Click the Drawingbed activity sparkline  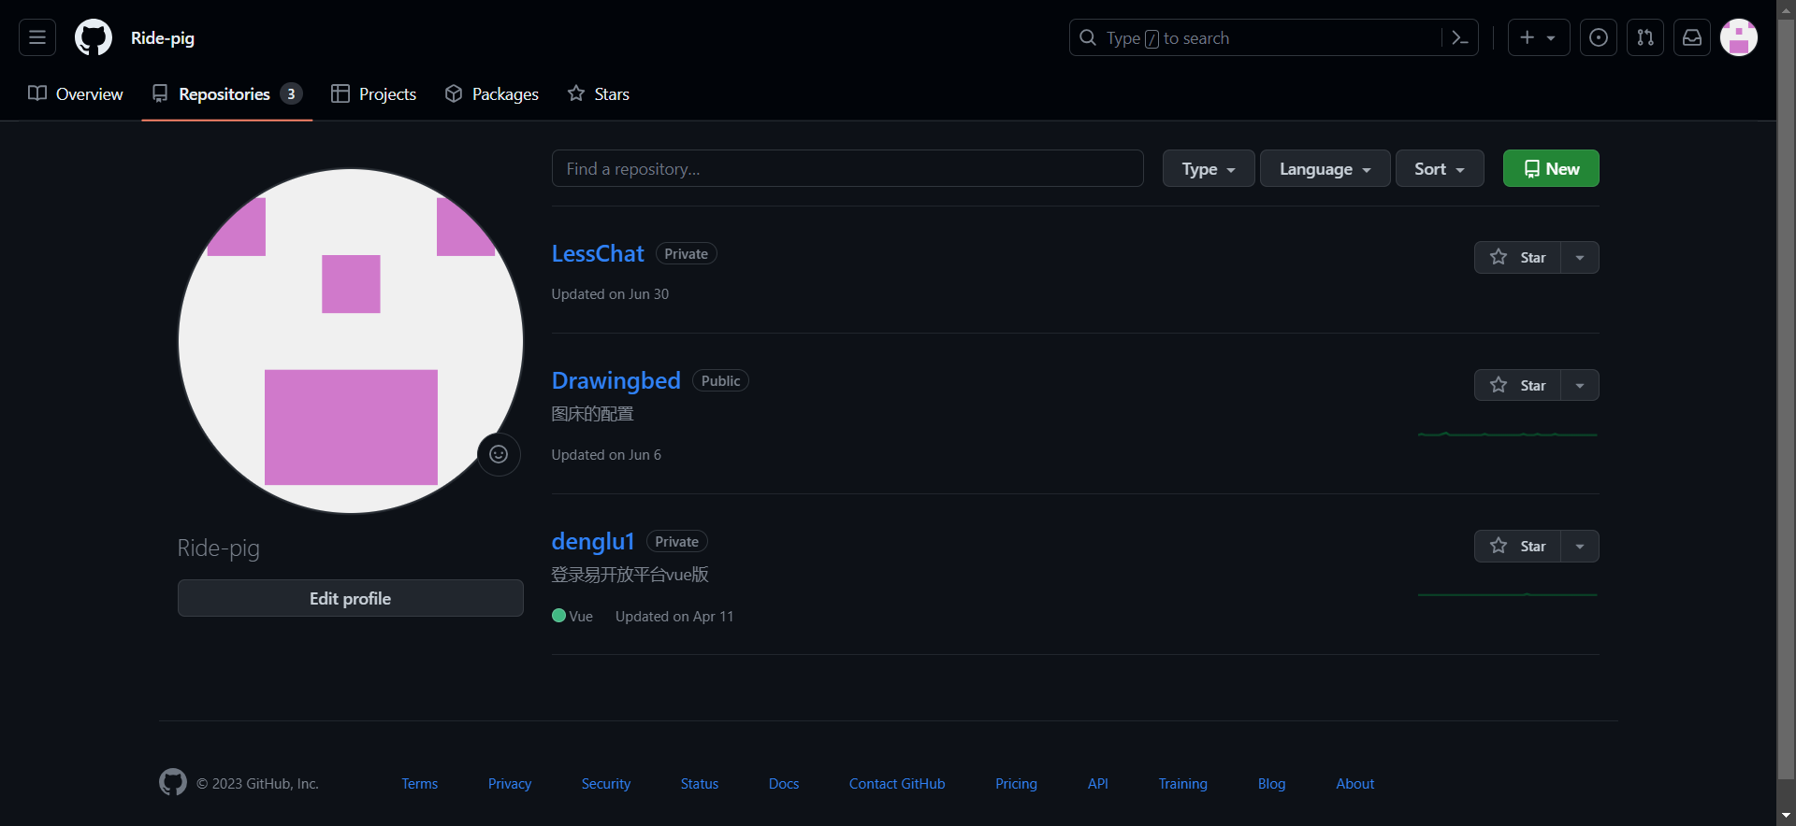pos(1508,434)
